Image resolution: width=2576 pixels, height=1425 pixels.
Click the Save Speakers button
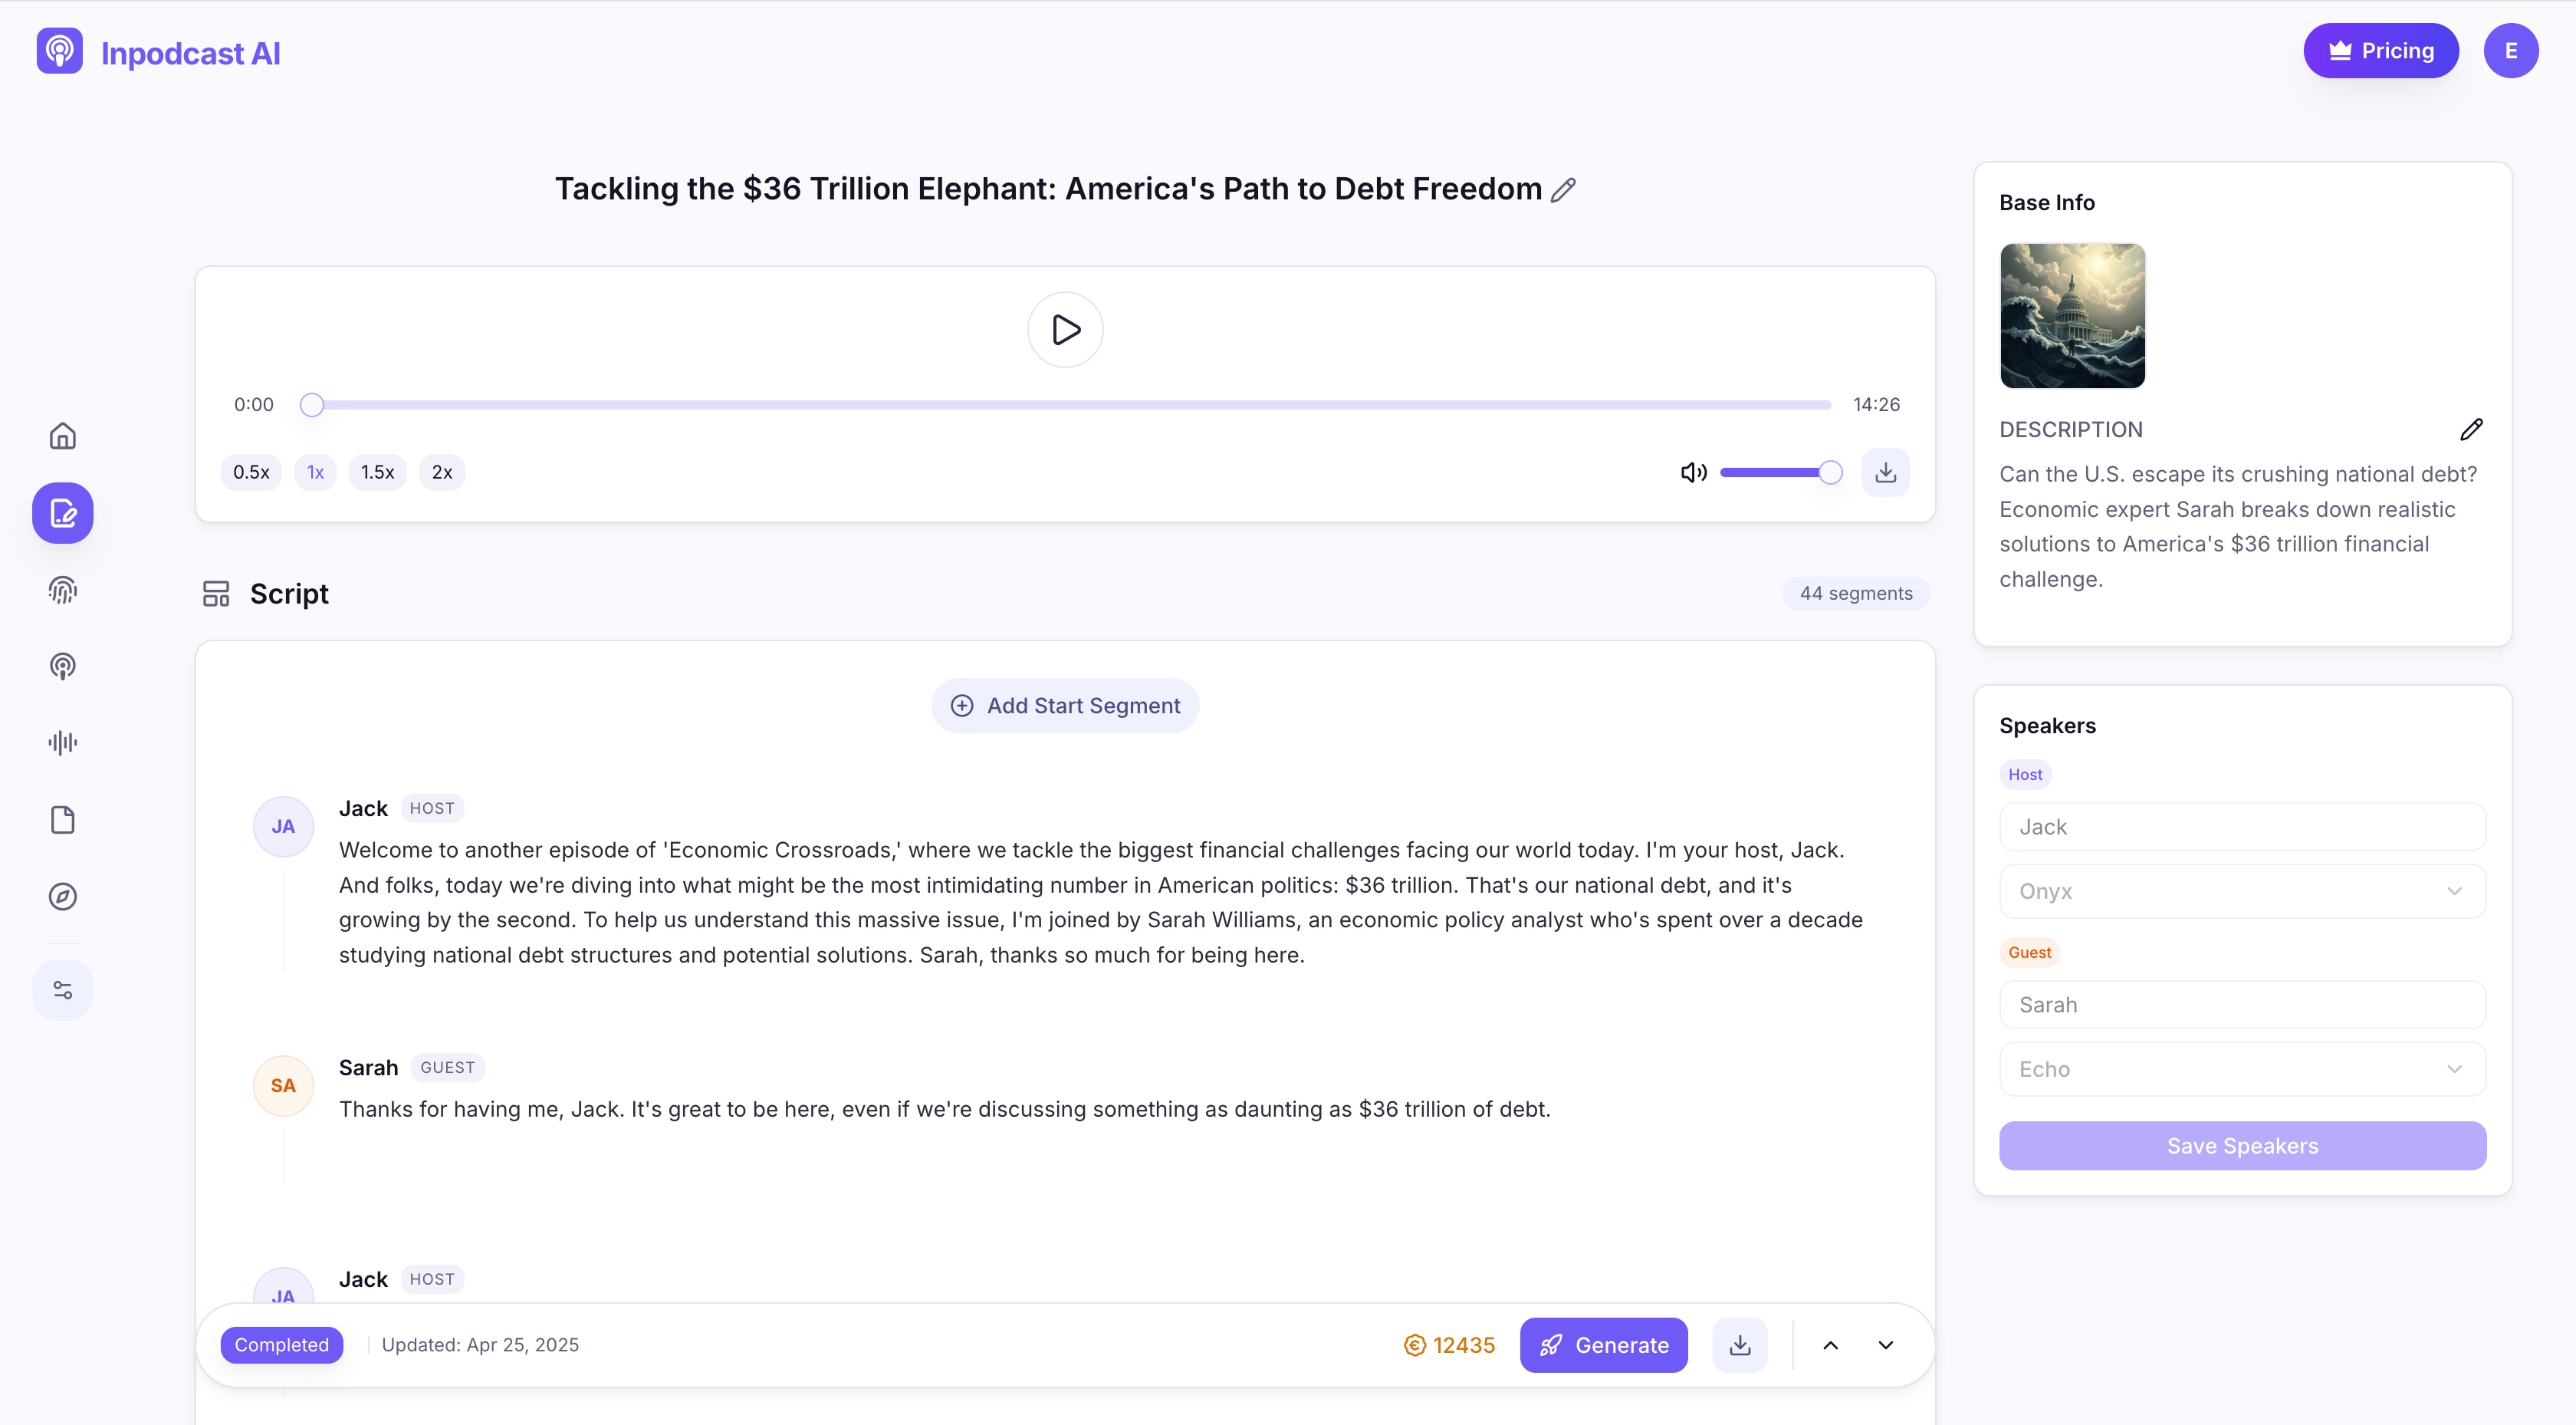2241,1145
